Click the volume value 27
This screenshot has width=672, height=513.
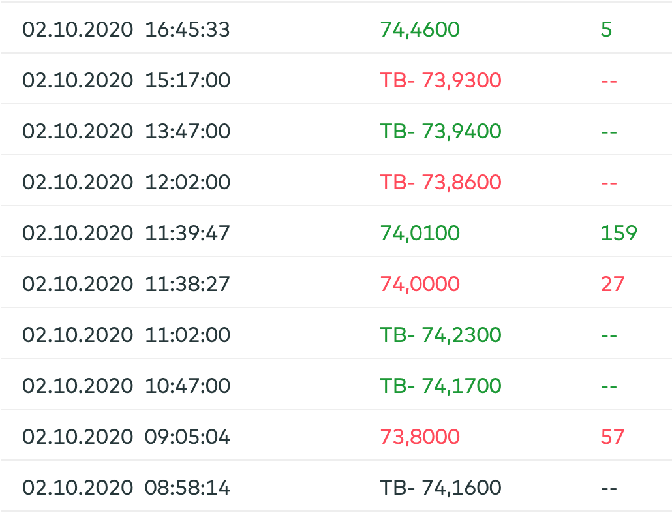pos(613,284)
